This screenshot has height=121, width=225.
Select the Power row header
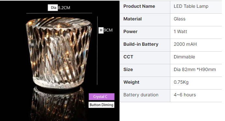[x=145, y=32]
